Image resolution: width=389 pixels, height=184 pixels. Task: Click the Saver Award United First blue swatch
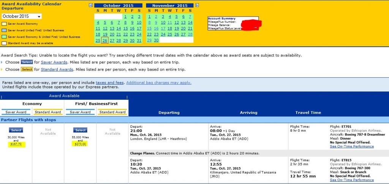point(4,30)
